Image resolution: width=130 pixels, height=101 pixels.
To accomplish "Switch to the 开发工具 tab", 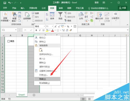I will (x=80, y=8).
